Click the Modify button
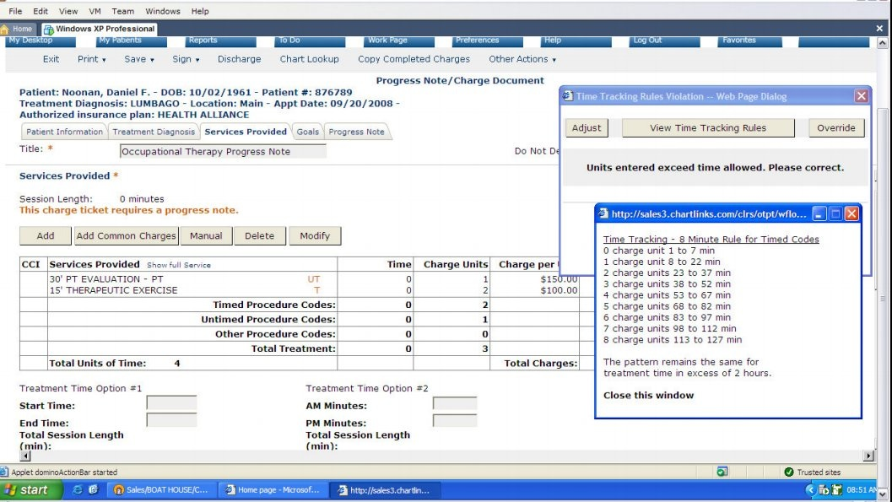The width and height of the screenshot is (892, 502). [x=315, y=236]
